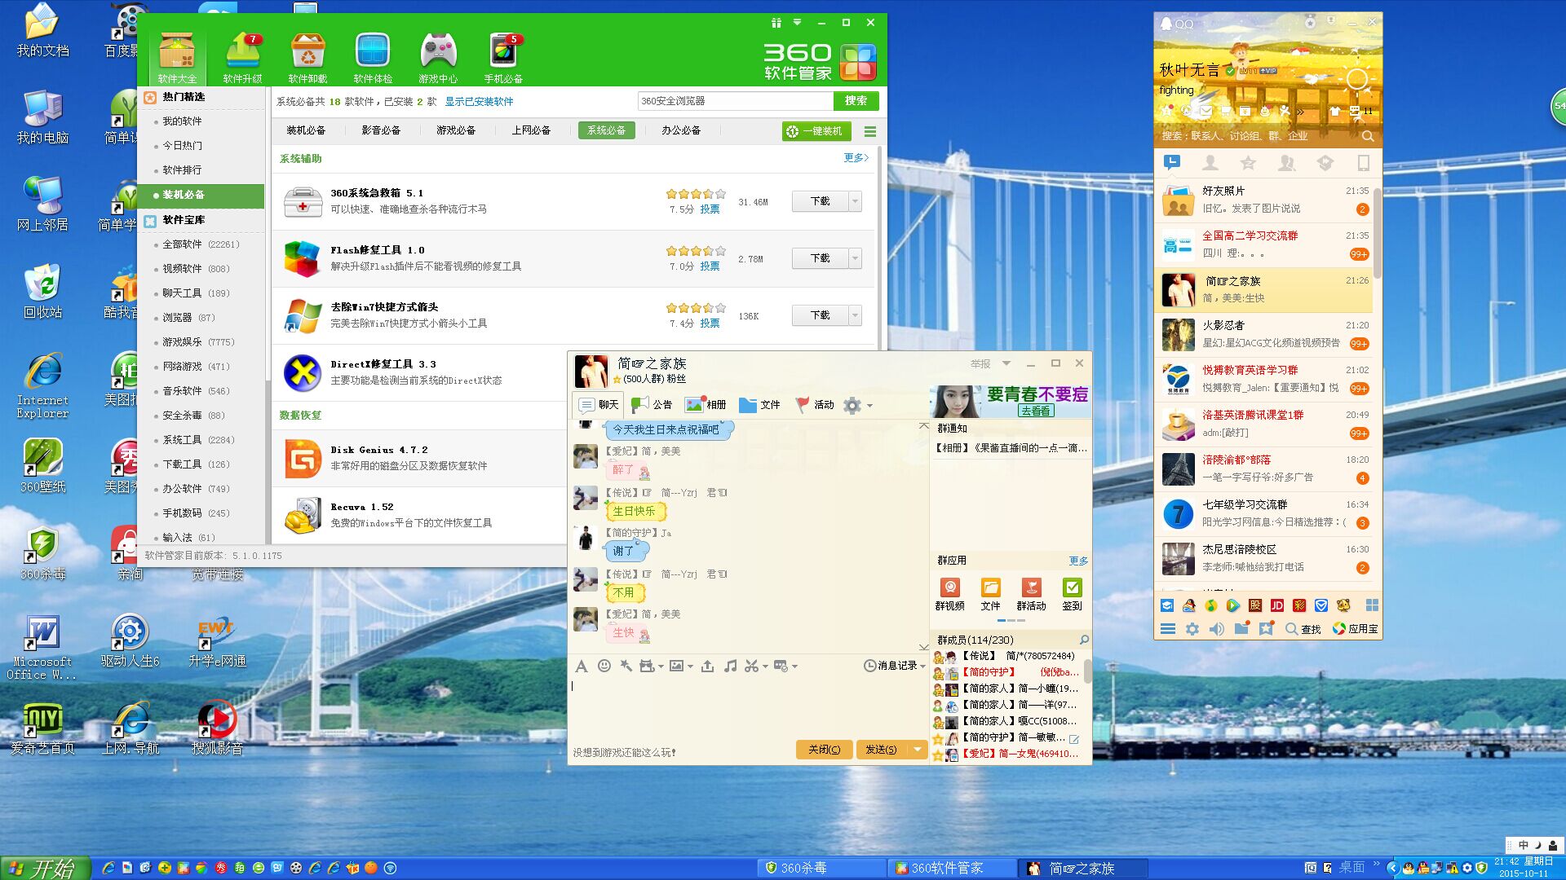Open the 软件体检 (Software Checkup) icon
The width and height of the screenshot is (1566, 880).
pyautogui.click(x=373, y=55)
